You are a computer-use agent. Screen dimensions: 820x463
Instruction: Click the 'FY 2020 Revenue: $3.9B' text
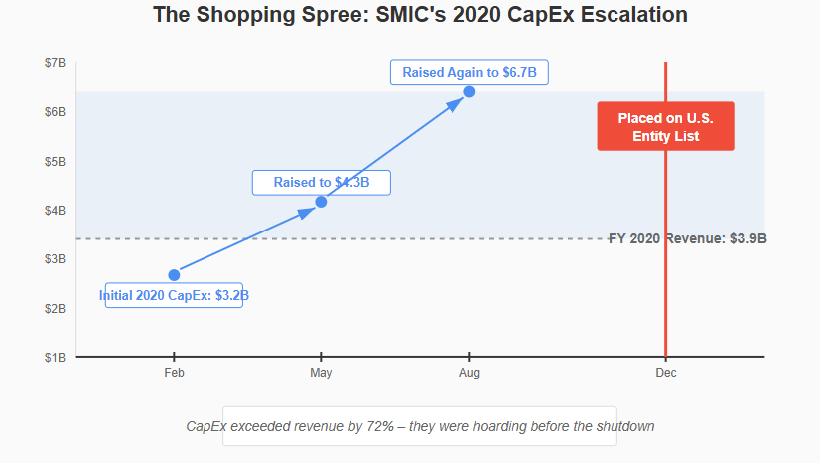click(687, 239)
